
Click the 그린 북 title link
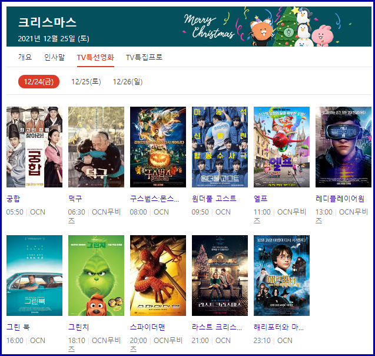pos(18,327)
